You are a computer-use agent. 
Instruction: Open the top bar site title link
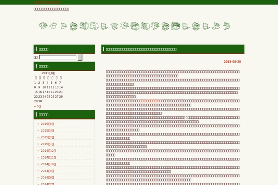[x=47, y=2]
